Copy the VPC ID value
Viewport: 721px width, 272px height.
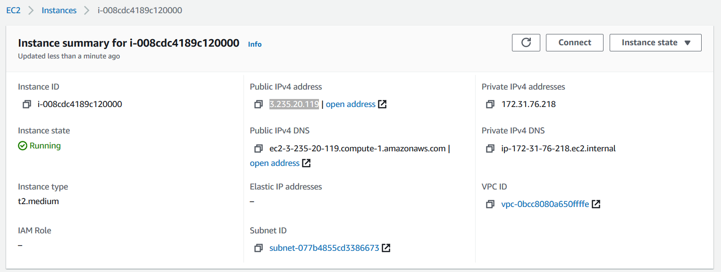click(x=490, y=204)
